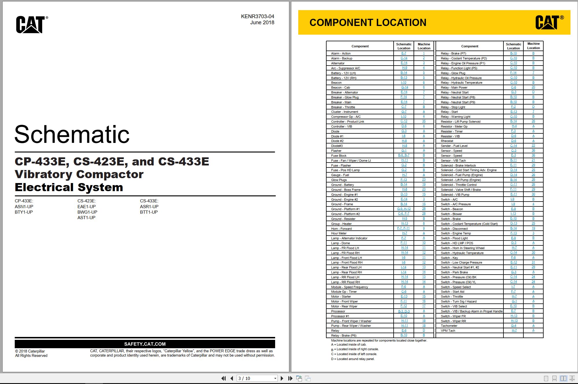Open schematic link E-13 for Motor - Starter

[x=404, y=297]
